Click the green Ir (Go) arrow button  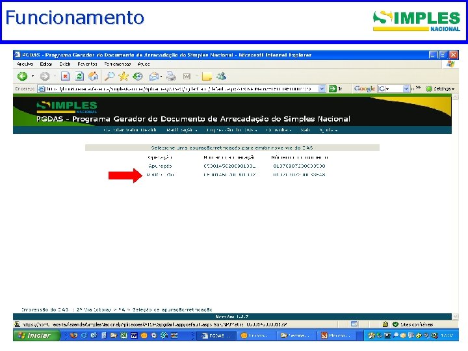click(x=332, y=88)
